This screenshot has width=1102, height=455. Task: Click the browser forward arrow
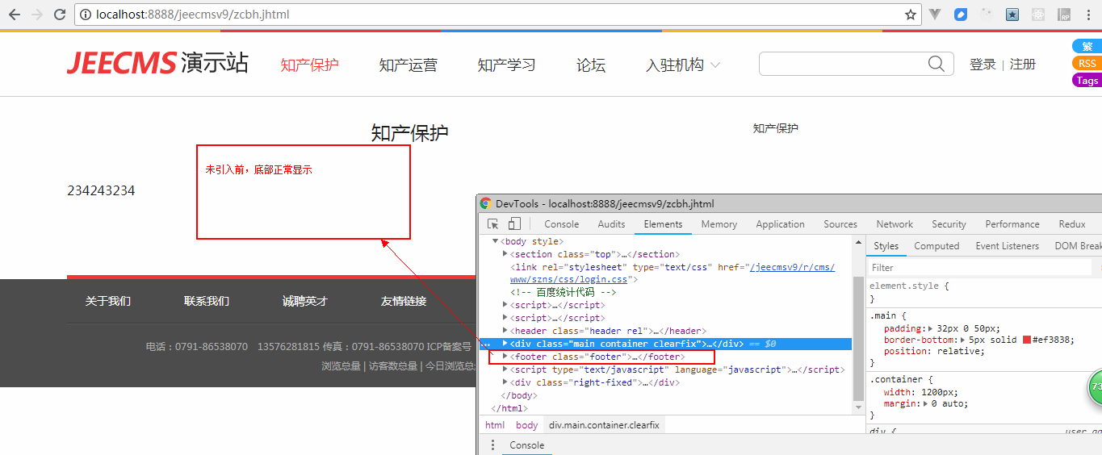tap(37, 15)
